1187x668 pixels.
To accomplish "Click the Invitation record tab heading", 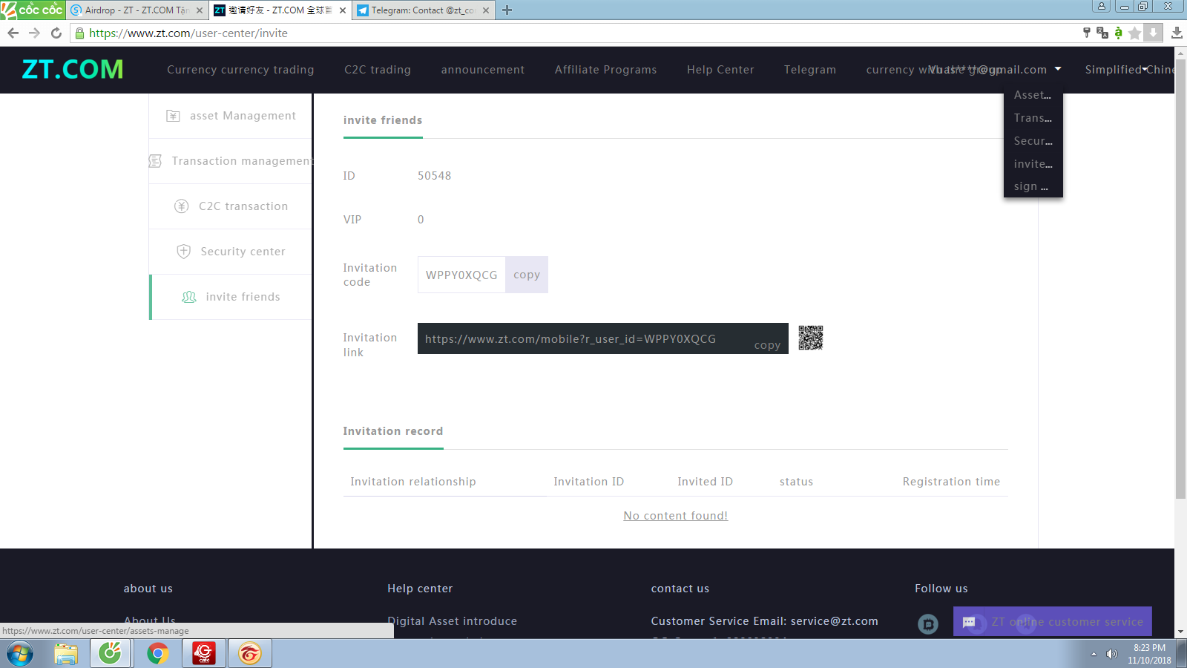I will (x=393, y=431).
